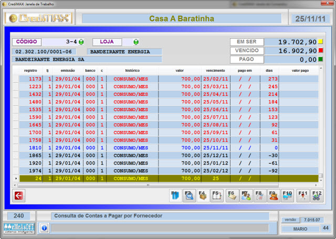The height and width of the screenshot is (239, 336).
Task: Click the red back arrow button
Action: [x=19, y=195]
